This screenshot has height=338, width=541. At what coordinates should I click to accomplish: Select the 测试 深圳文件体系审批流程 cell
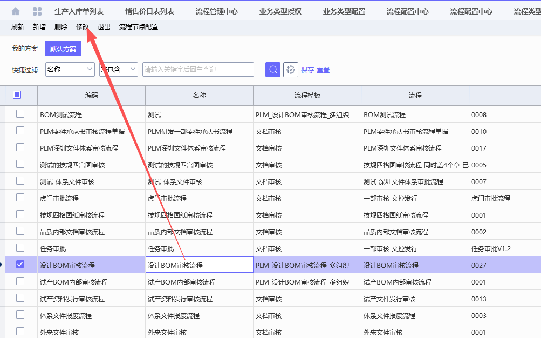point(415,181)
